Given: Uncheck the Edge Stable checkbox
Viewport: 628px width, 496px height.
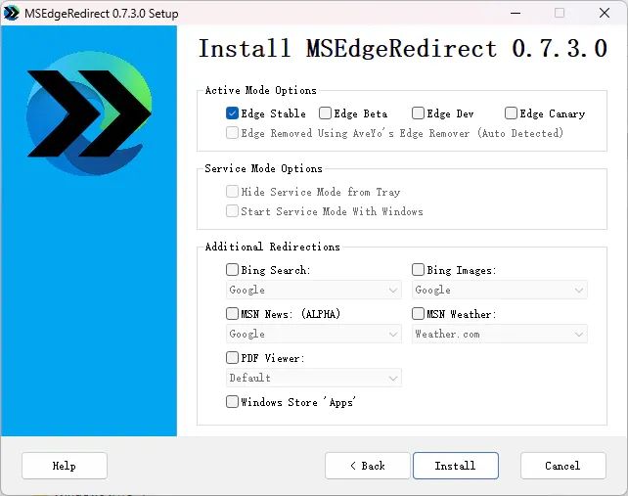Looking at the screenshot, I should tap(232, 113).
